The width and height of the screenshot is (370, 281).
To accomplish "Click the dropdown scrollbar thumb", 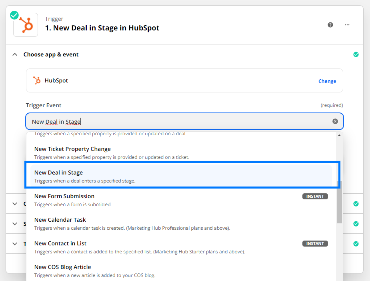I will point(339,202).
